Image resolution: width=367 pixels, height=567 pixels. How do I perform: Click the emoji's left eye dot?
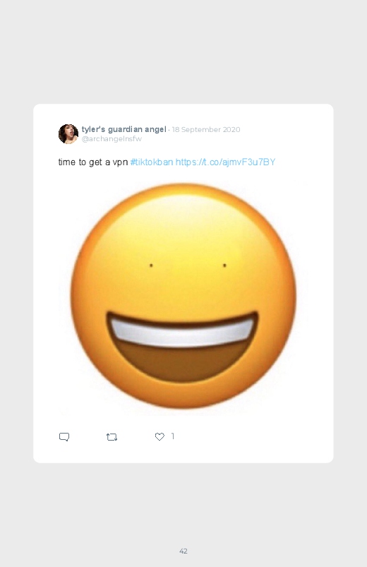(151, 265)
